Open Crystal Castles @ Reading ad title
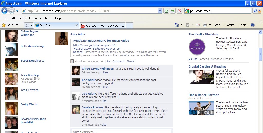 click(207, 66)
